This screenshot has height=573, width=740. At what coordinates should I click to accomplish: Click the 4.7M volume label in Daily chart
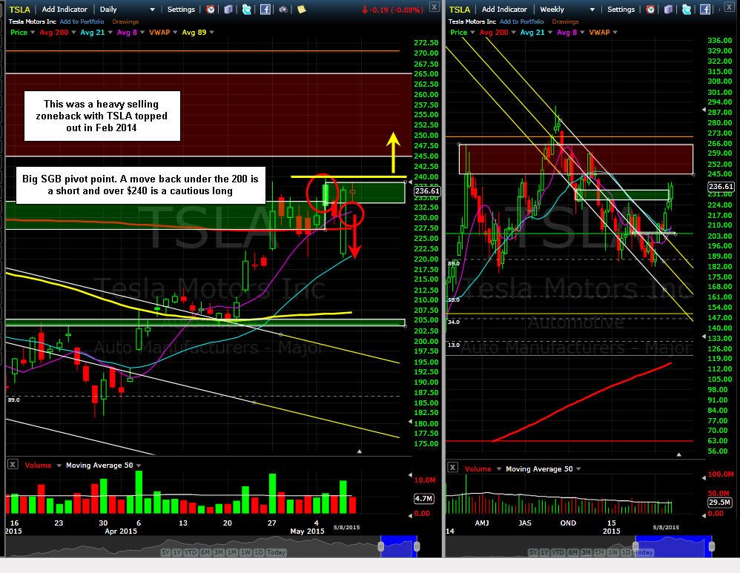click(424, 498)
